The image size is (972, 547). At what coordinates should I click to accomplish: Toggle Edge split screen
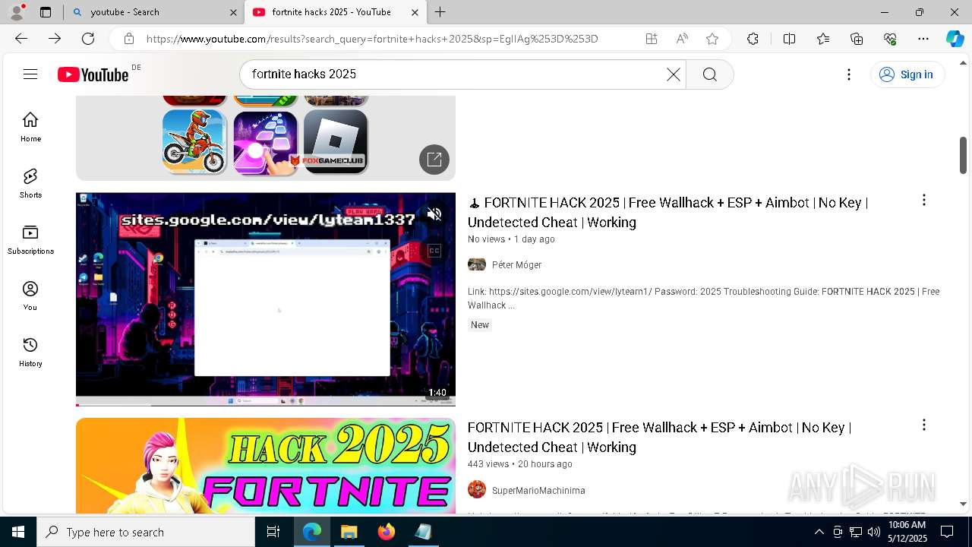789,39
